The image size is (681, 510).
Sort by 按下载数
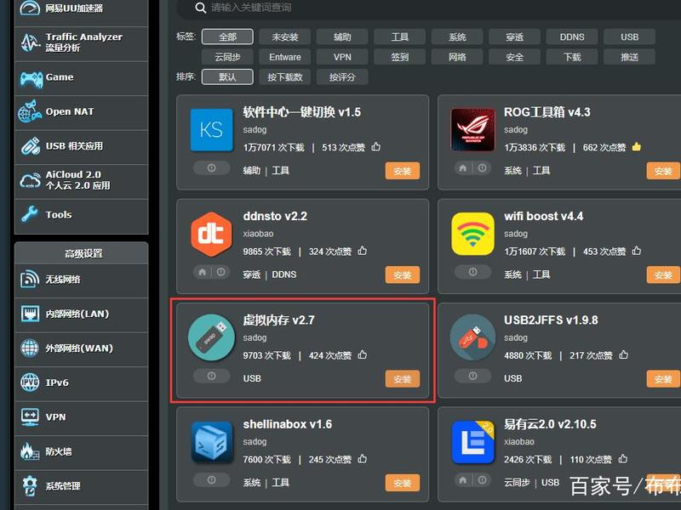pyautogui.click(x=285, y=76)
